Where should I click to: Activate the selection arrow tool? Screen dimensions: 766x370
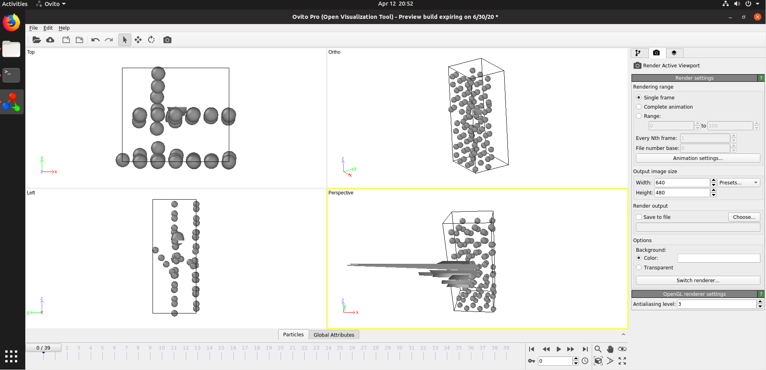124,40
